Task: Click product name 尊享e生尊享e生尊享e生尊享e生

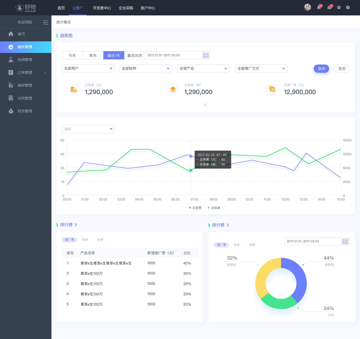Action: click(106, 263)
